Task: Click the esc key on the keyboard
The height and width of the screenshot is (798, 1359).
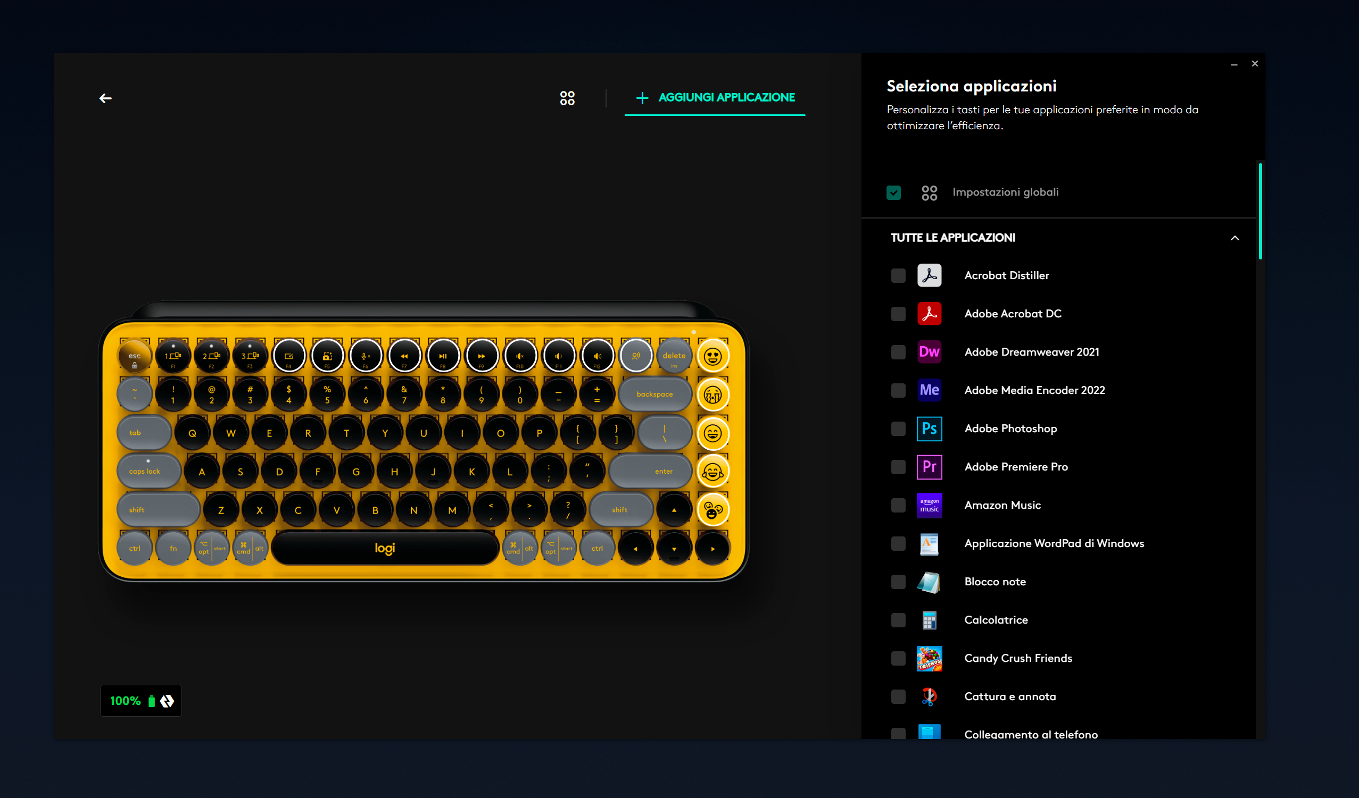Action: point(134,356)
